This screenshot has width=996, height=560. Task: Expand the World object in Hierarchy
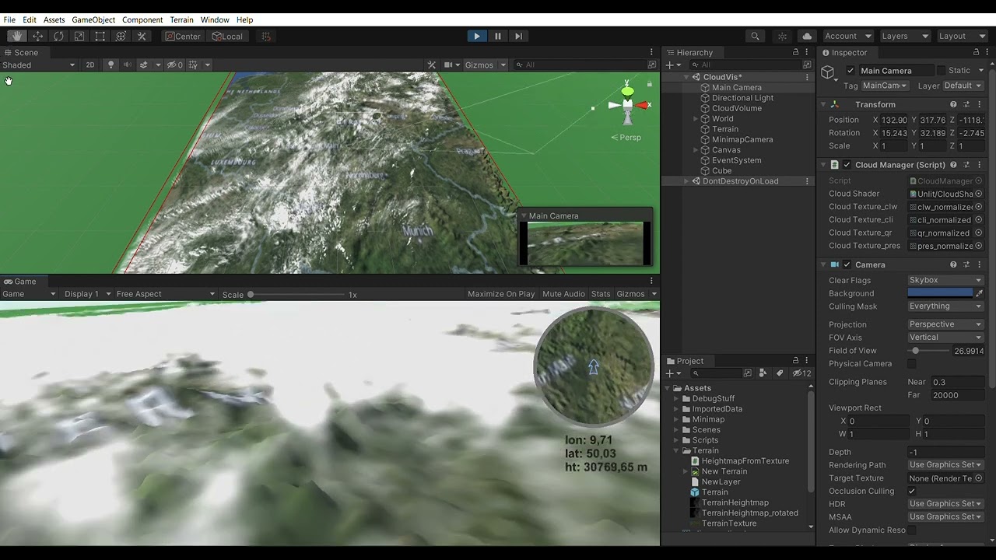(696, 119)
